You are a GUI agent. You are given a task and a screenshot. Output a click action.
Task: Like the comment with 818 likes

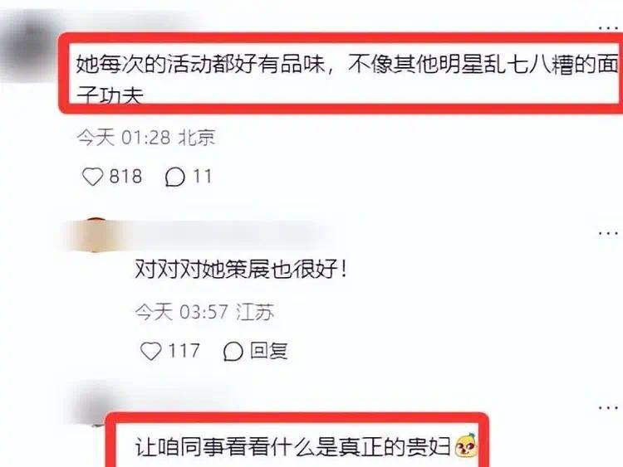point(92,177)
